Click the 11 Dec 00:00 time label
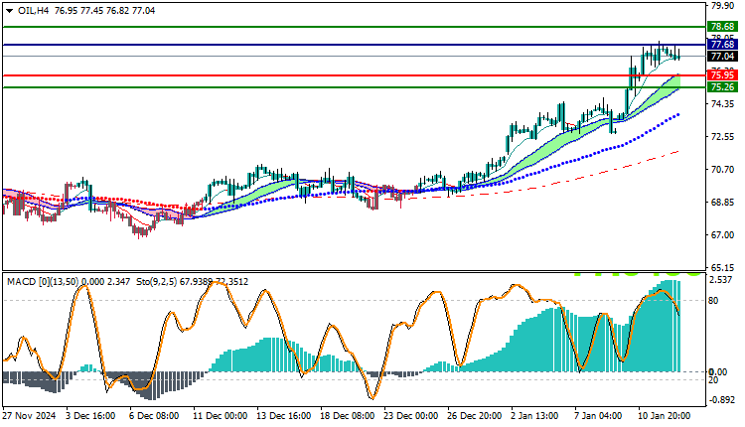This screenshot has width=745, height=427. (x=220, y=416)
